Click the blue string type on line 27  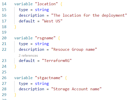click(42, 84)
